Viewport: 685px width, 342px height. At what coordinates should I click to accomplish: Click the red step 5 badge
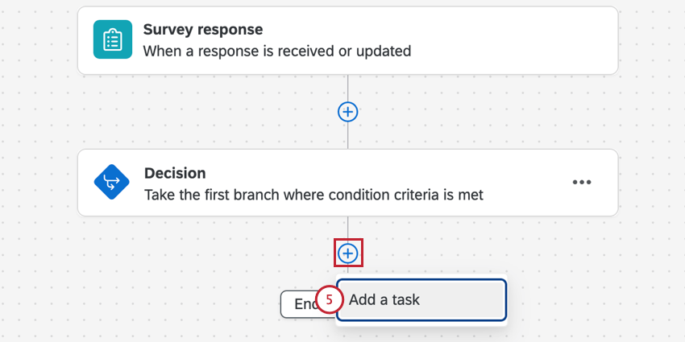329,300
